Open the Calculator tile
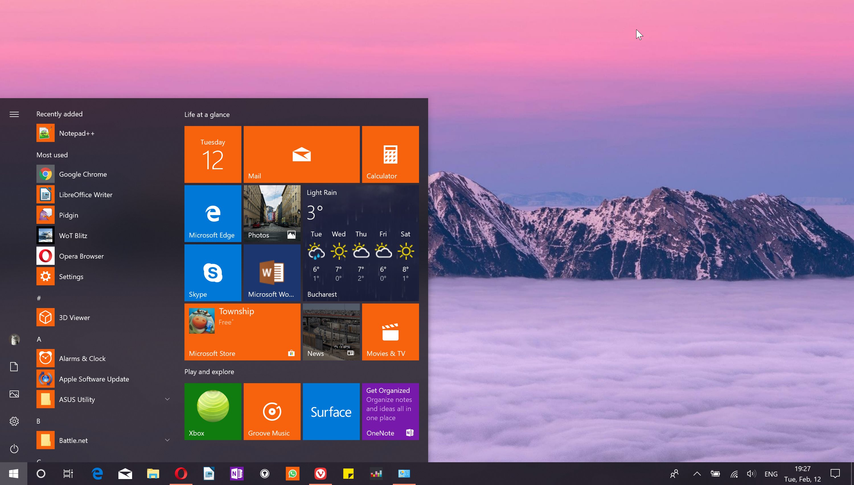 tap(390, 154)
